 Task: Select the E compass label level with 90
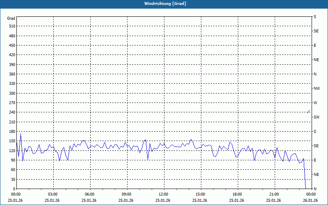(x=315, y=160)
